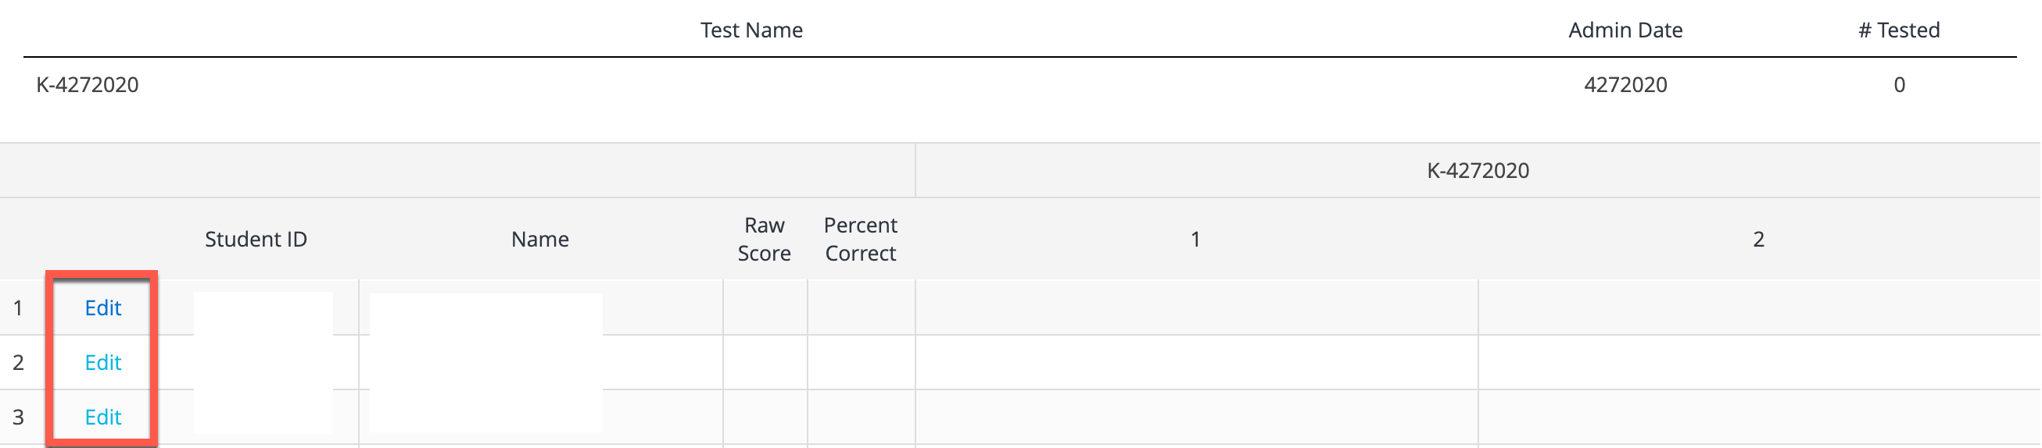Select the Percent Correct column header
This screenshot has height=448, width=2042.
click(x=861, y=239)
